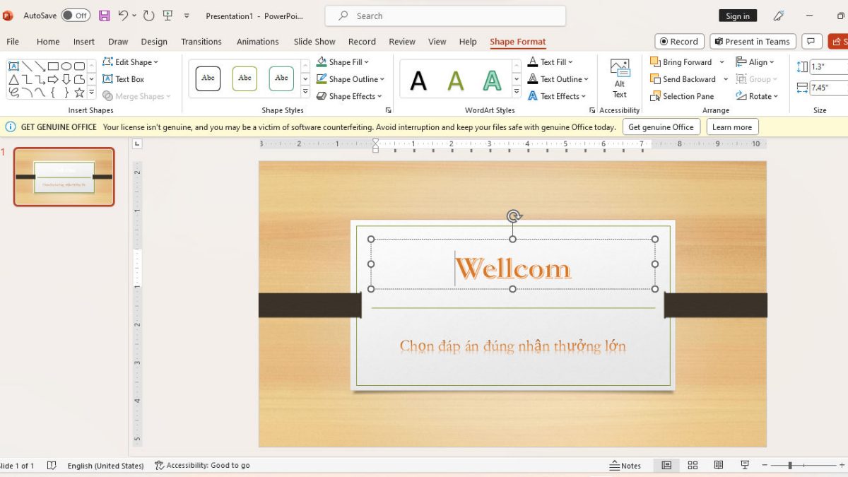Click the Send Backward icon
Image resolution: width=848 pixels, height=477 pixels.
(x=655, y=78)
